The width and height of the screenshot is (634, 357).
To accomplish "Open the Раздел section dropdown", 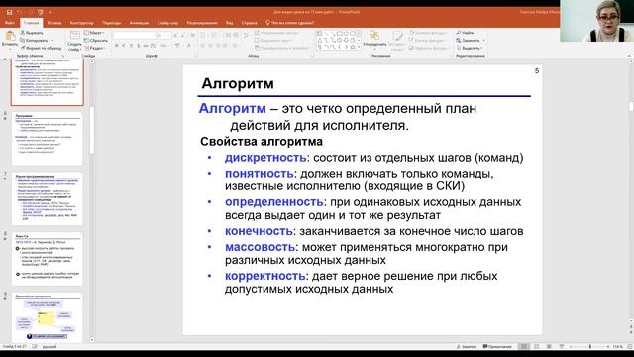I will pyautogui.click(x=94, y=48).
